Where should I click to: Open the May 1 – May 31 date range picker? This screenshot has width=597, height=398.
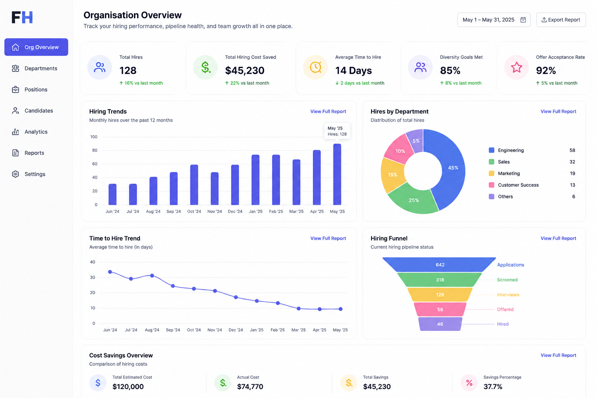tap(494, 20)
